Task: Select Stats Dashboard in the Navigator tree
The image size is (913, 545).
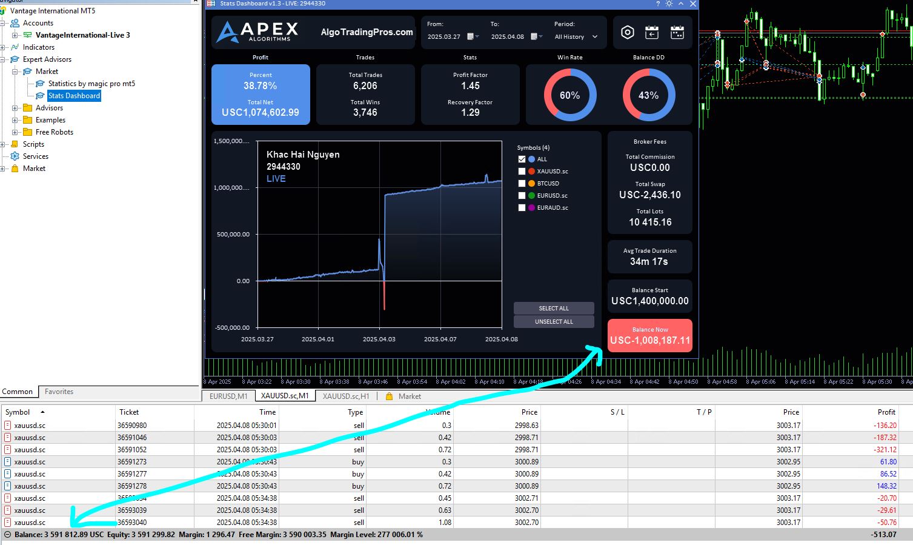Action: pyautogui.click(x=74, y=96)
